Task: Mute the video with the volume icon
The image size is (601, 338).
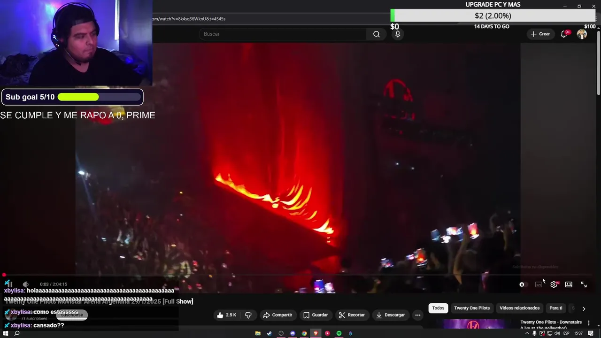Action: click(26, 284)
